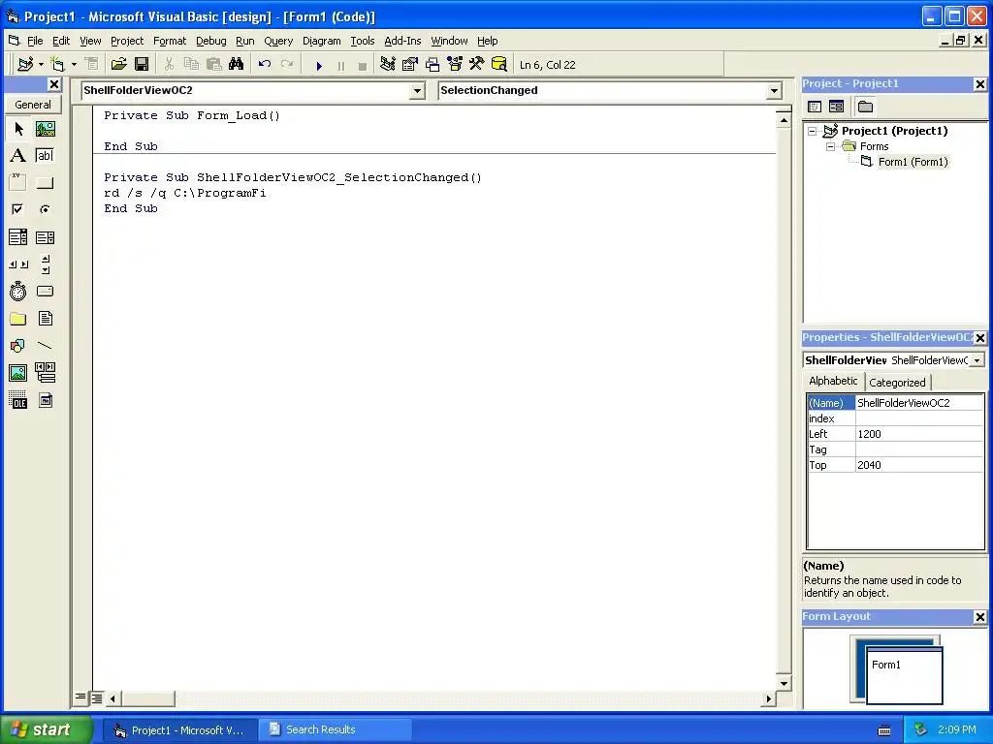Click the General tab of the toolbox
This screenshot has height=744, width=993.
33,105
